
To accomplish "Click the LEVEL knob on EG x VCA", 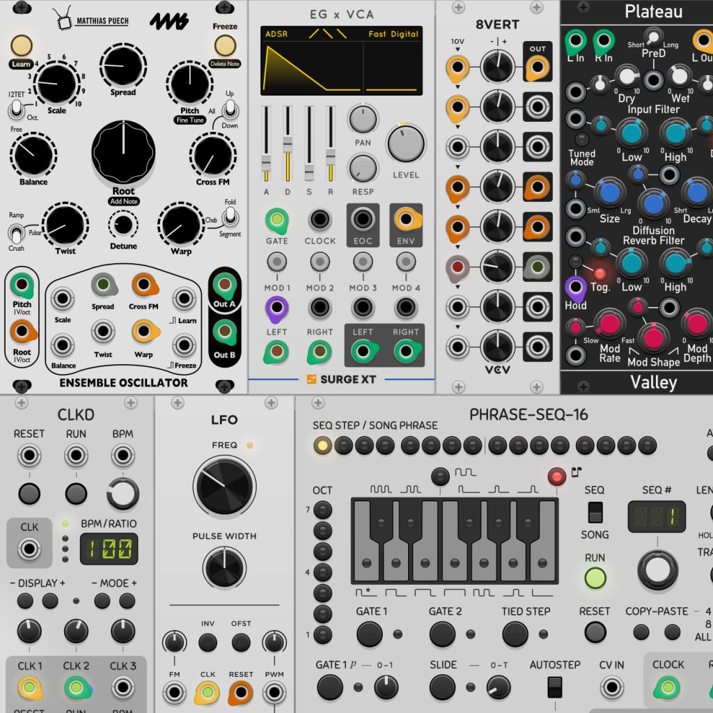I will click(x=406, y=143).
